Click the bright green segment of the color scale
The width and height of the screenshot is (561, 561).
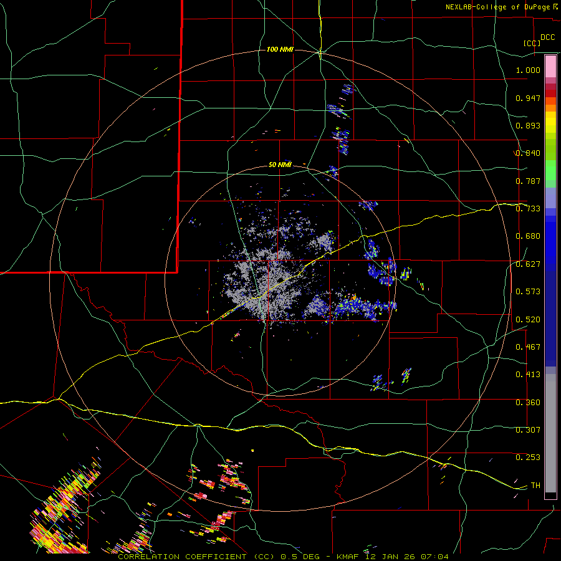[550, 170]
